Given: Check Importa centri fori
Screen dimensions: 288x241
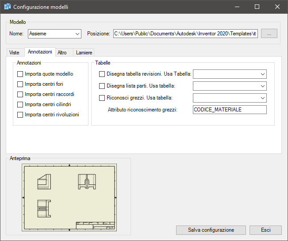Looking at the screenshot, I should pos(20,84).
